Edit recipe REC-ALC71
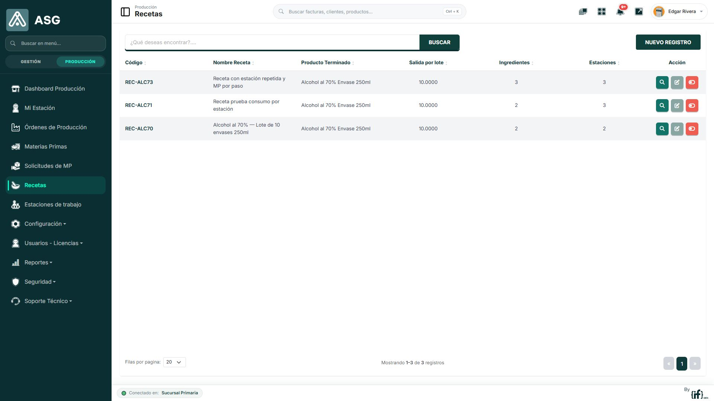Viewport: 714px width, 401px height. (x=677, y=105)
